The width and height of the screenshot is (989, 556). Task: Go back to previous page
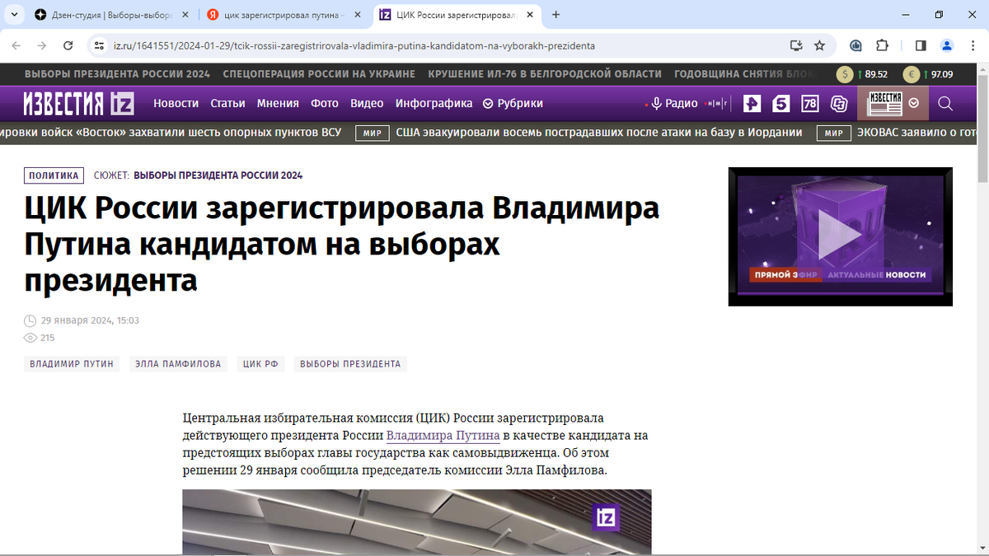click(x=17, y=45)
